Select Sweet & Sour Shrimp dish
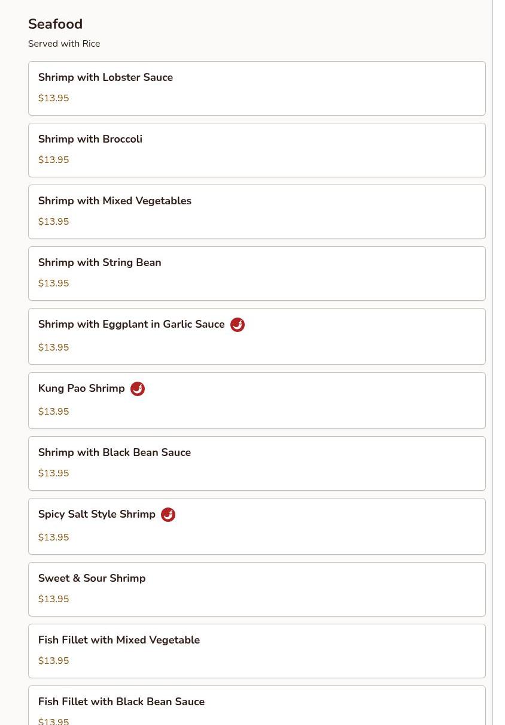The image size is (505, 725). [257, 589]
